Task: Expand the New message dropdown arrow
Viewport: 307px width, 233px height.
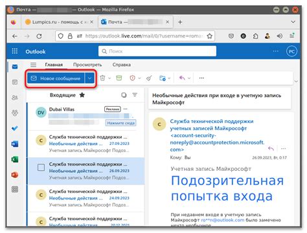Action: pyautogui.click(x=89, y=78)
